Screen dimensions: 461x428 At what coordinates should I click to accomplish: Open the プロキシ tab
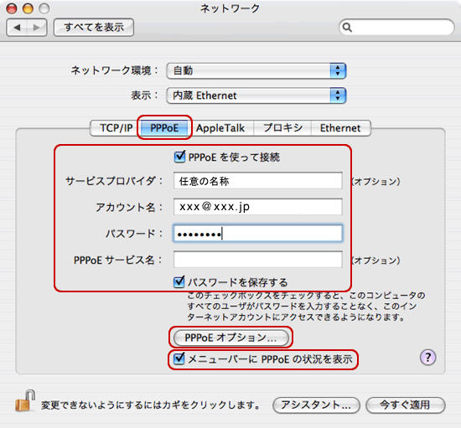point(282,128)
